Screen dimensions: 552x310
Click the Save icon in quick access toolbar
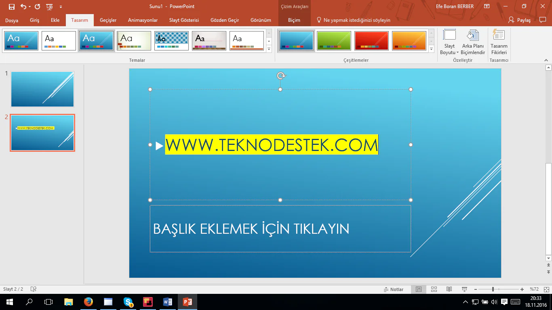[11, 6]
